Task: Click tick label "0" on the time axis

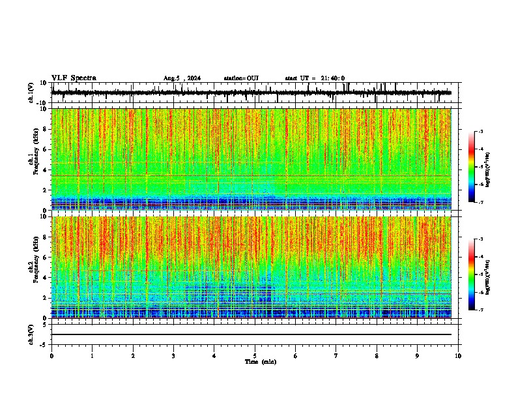Action: (51, 356)
